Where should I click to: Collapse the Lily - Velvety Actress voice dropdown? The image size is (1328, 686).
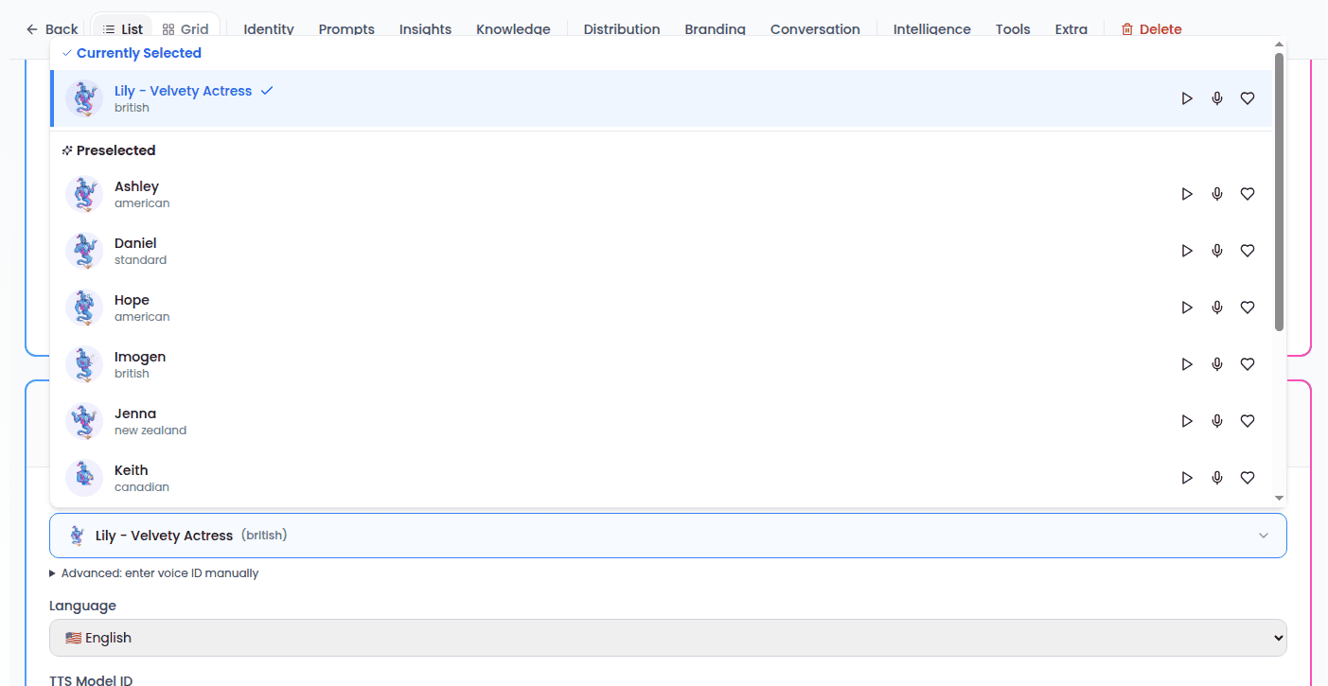click(x=668, y=536)
